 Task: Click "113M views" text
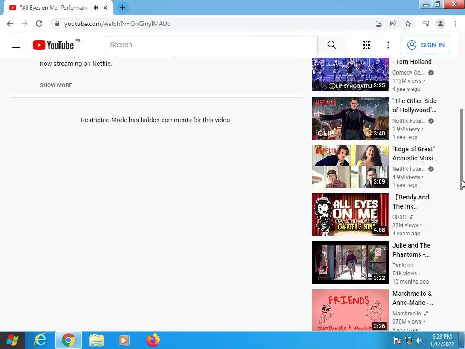[x=406, y=81]
